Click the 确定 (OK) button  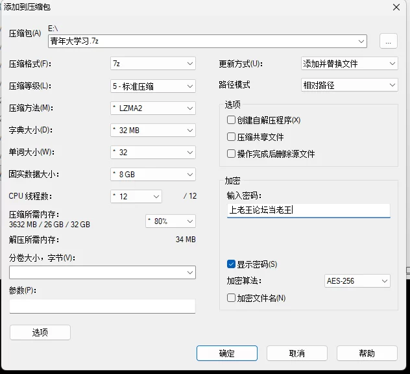tap(227, 353)
